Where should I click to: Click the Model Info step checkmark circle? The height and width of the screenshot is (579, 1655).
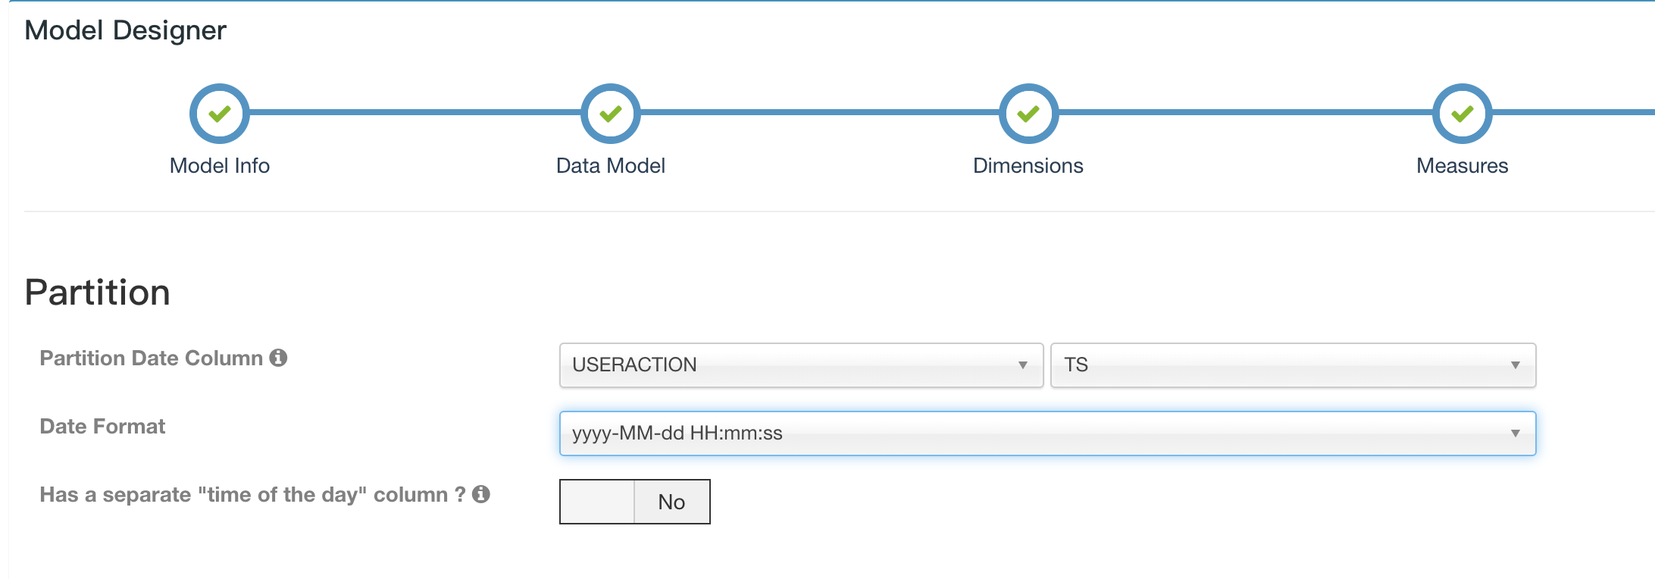(220, 114)
